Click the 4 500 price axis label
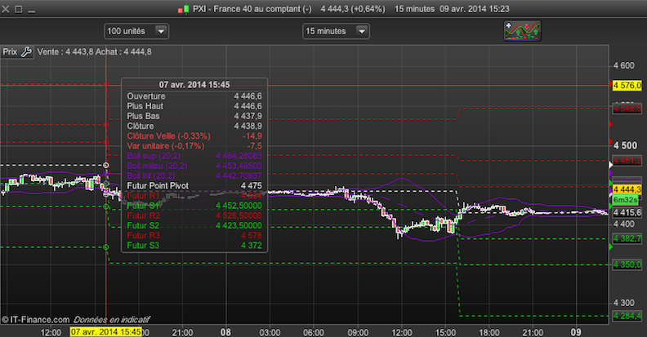This screenshot has height=337, width=647. coord(625,145)
